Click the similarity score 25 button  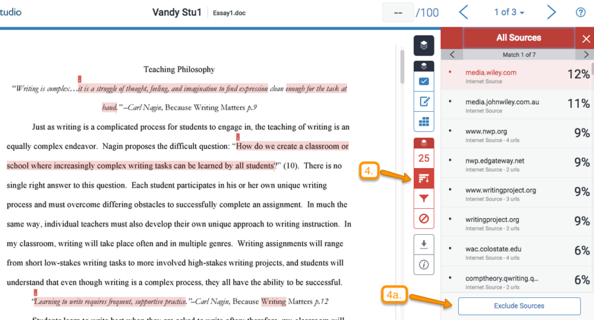click(424, 158)
